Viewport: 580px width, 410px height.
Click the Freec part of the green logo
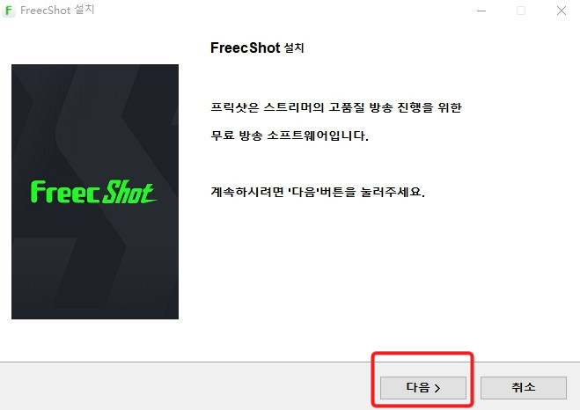[x=65, y=192]
